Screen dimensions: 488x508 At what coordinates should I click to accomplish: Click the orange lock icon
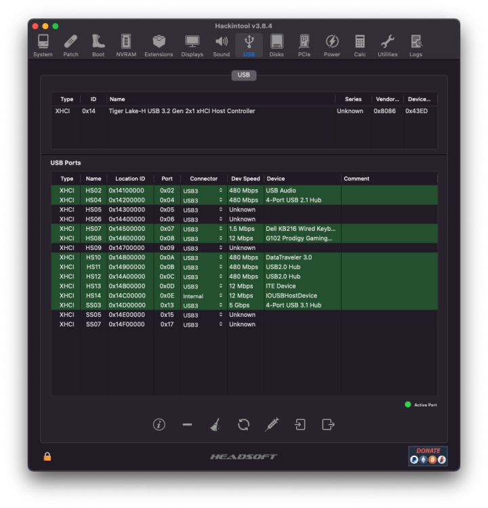47,457
